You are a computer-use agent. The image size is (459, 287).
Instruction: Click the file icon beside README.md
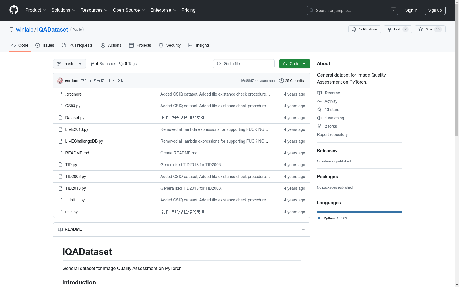point(60,153)
